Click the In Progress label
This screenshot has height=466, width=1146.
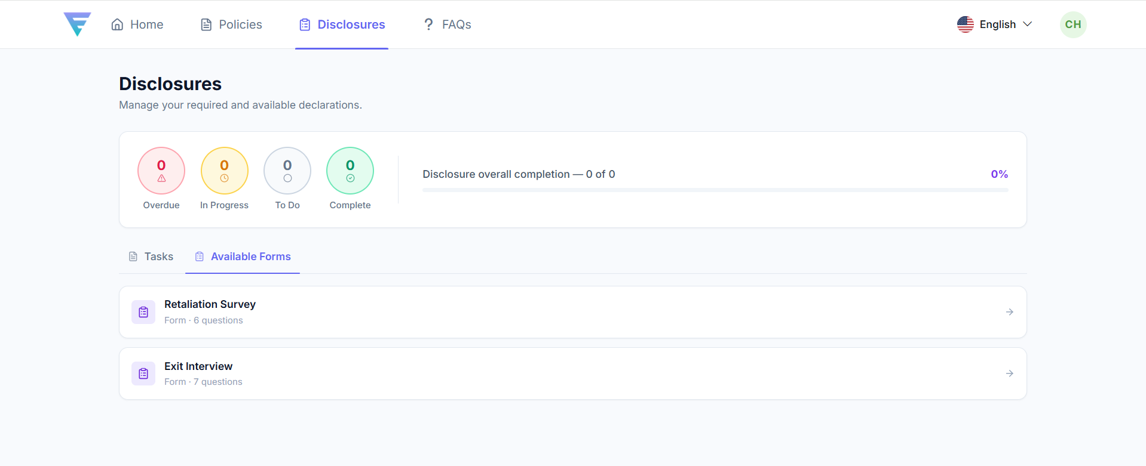[225, 205]
